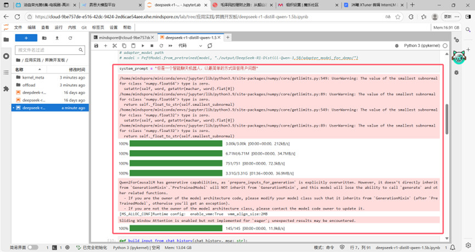Open the Git menu in the menu bar
Image resolution: width=475 pixels, height=252 pixels.
click(x=84, y=27)
